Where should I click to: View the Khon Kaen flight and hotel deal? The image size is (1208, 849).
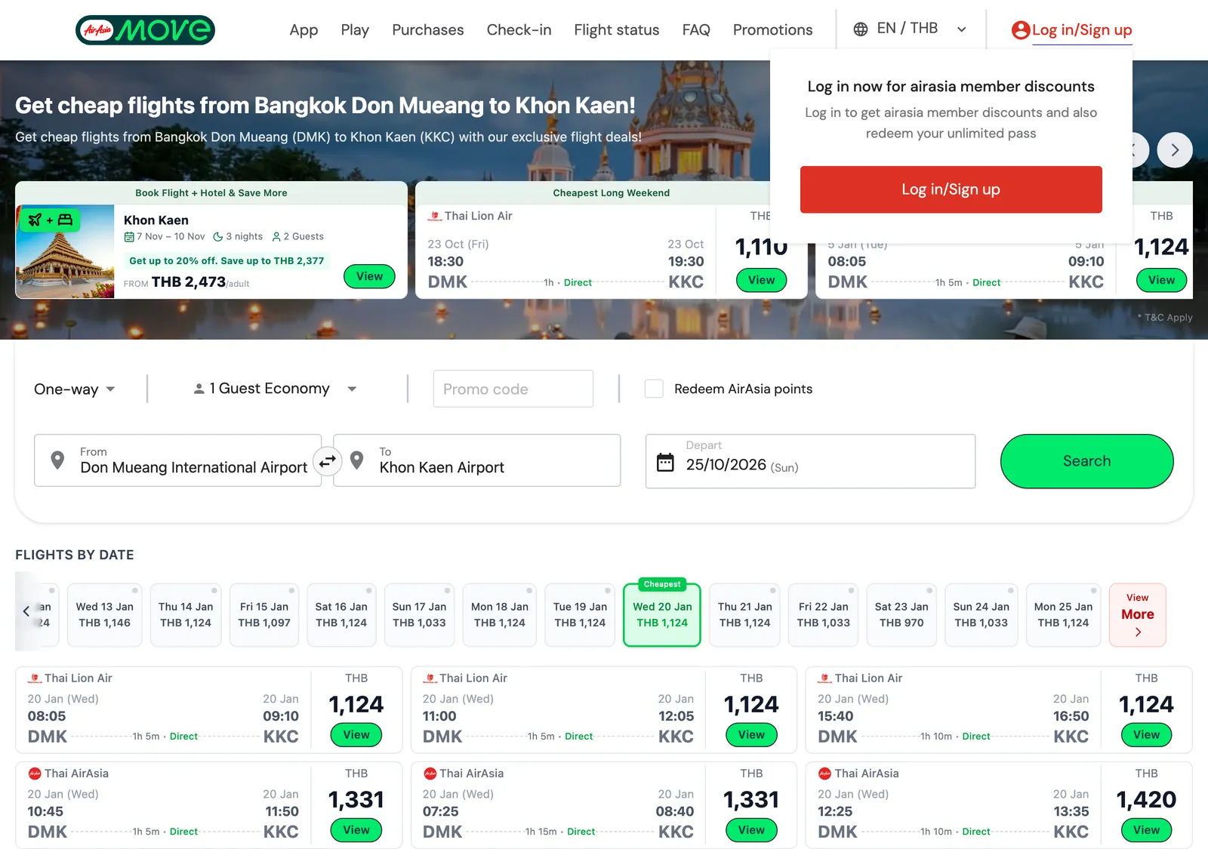click(370, 276)
